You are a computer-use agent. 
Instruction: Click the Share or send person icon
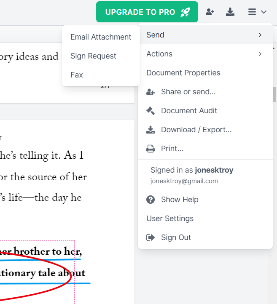click(x=151, y=92)
